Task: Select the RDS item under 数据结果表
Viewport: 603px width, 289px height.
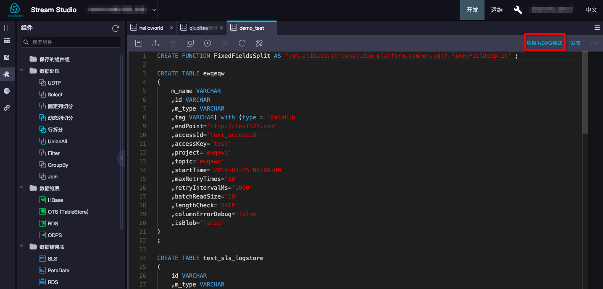Action: [49, 282]
